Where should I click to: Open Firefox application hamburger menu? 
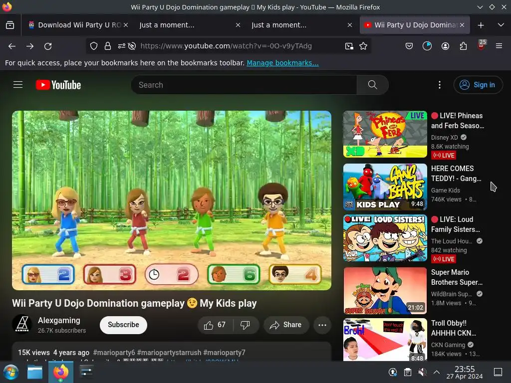coord(499,46)
